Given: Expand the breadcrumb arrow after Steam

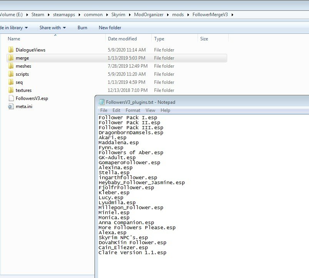Looking at the screenshot, I should click(x=48, y=15).
